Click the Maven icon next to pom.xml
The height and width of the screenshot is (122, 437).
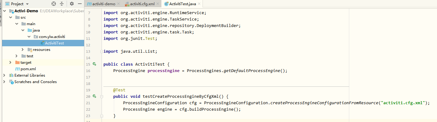point(17,69)
